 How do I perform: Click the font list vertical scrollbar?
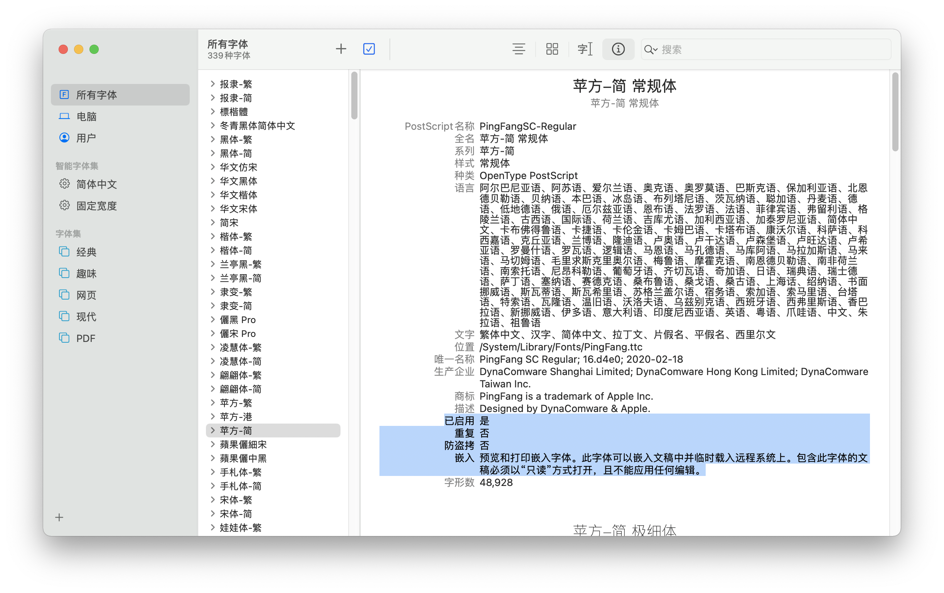tap(354, 96)
